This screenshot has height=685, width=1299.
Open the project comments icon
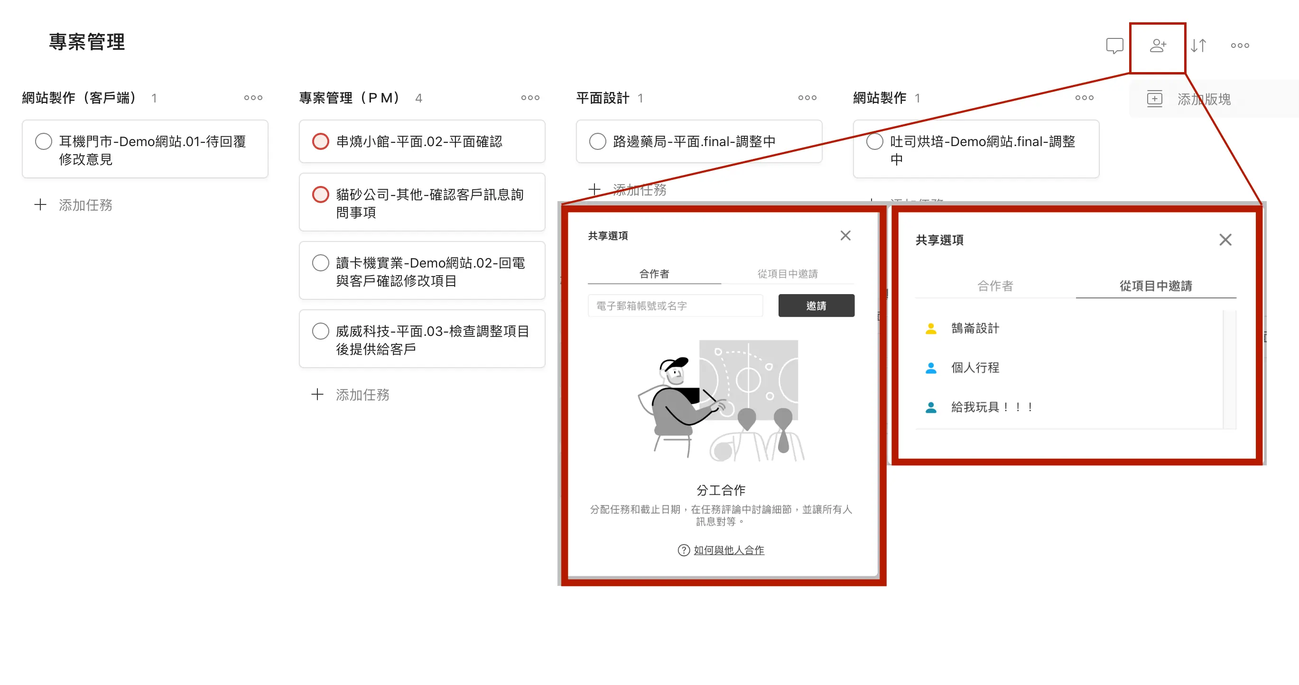tap(1114, 46)
